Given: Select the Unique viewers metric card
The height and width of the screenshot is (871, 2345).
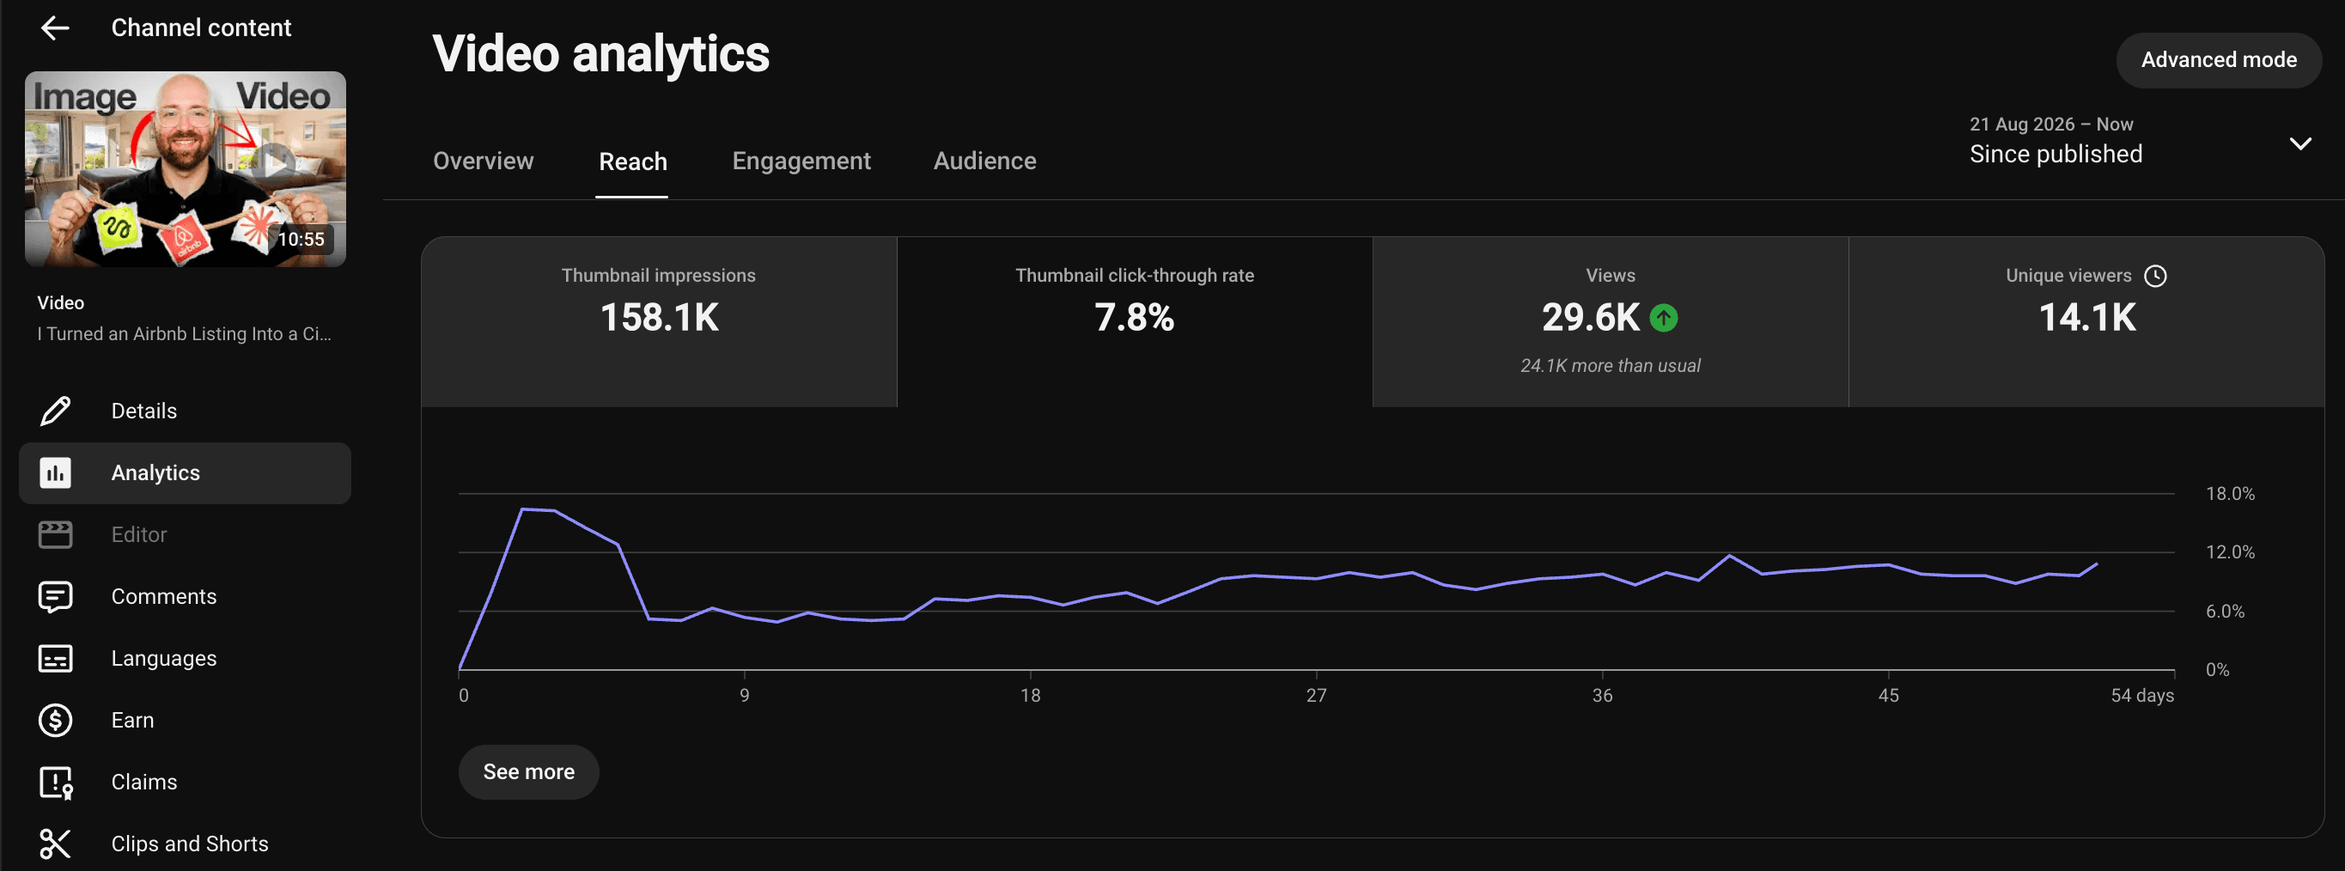Looking at the screenshot, I should coord(2086,322).
